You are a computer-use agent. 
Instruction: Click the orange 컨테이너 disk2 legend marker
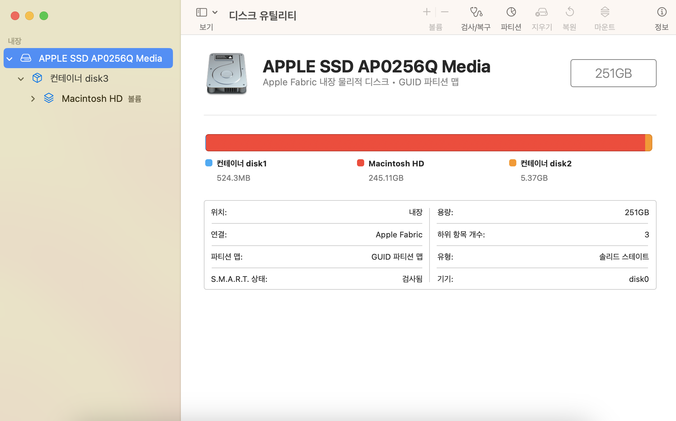point(512,163)
